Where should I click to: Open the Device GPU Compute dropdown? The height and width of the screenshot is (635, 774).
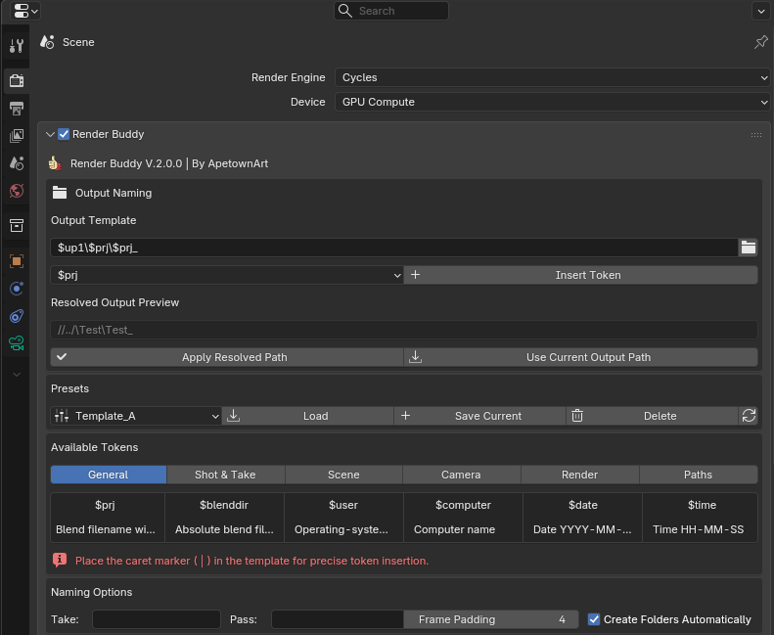[x=552, y=102]
